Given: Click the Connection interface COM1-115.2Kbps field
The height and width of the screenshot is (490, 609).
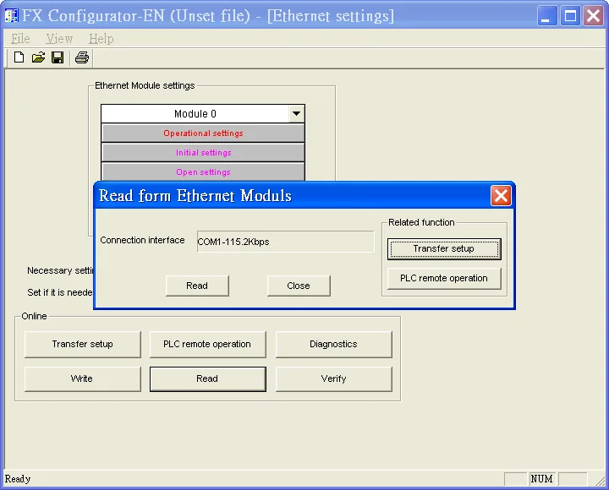Looking at the screenshot, I should tap(286, 242).
